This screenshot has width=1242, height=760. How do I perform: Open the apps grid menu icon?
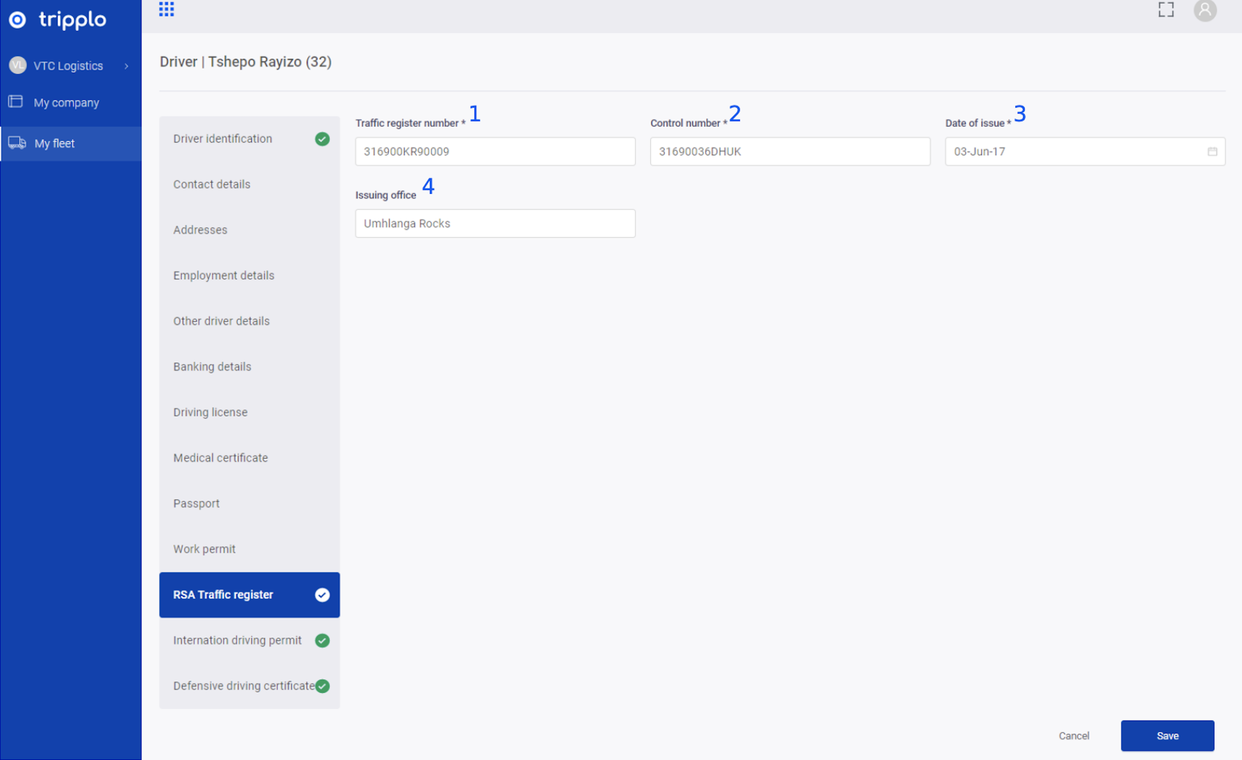click(x=166, y=9)
